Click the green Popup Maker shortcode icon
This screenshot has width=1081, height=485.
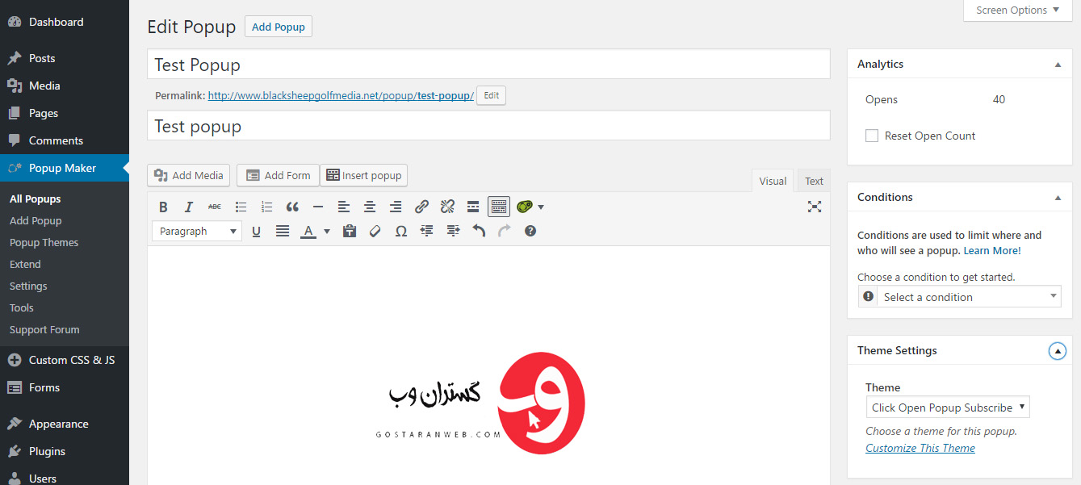525,207
